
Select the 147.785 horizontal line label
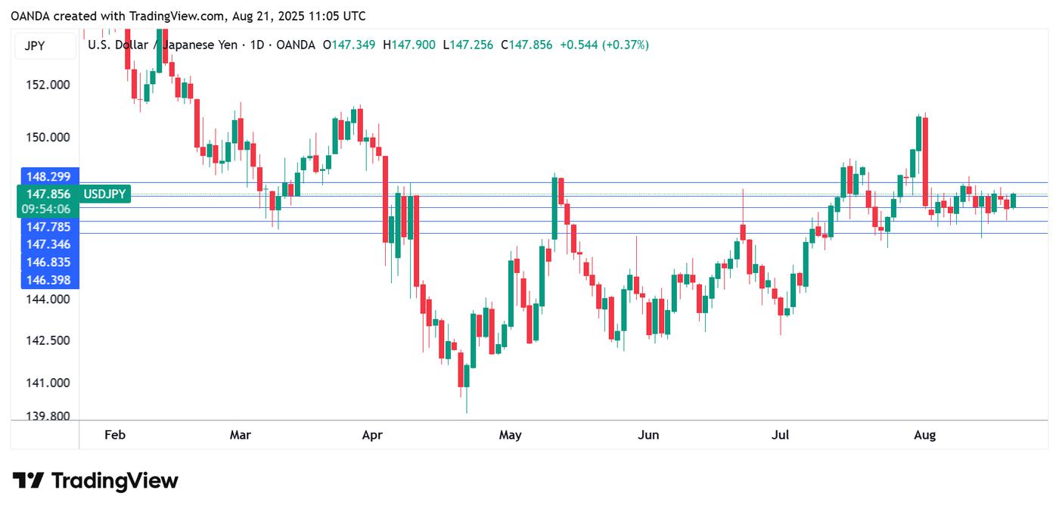pyautogui.click(x=48, y=226)
